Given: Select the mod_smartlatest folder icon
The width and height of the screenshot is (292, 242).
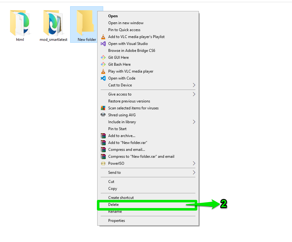Looking at the screenshot, I should 53,23.
